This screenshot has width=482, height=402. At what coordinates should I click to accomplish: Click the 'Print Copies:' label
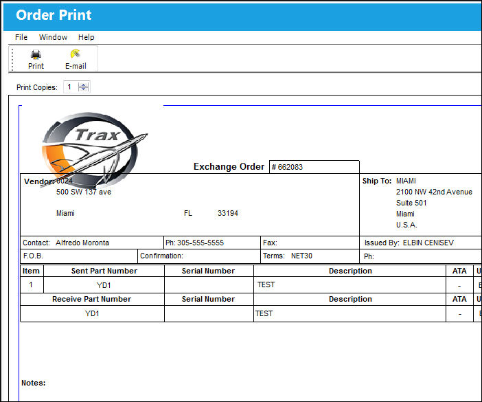tap(37, 87)
